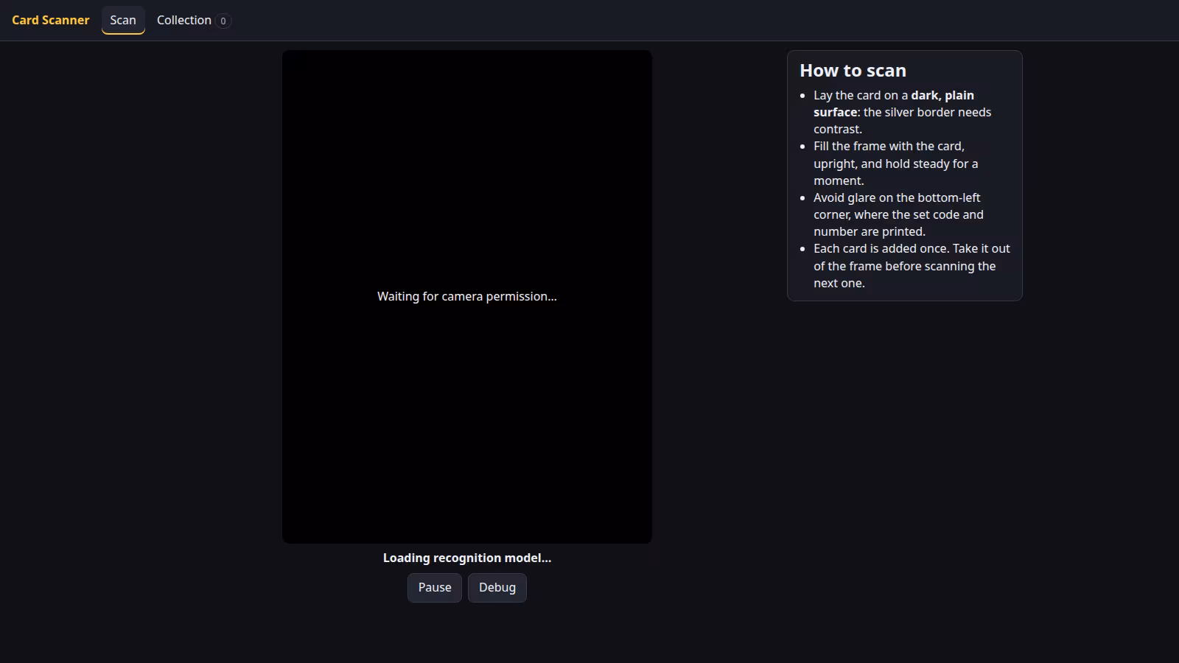Switch to the Scan tab
Viewport: 1179px width, 663px height.
tap(123, 20)
